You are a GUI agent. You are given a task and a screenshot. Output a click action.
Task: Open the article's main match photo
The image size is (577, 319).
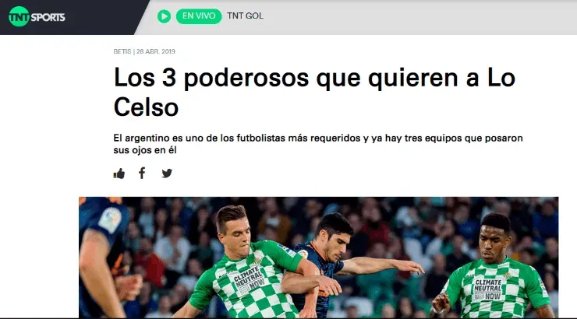(319, 258)
